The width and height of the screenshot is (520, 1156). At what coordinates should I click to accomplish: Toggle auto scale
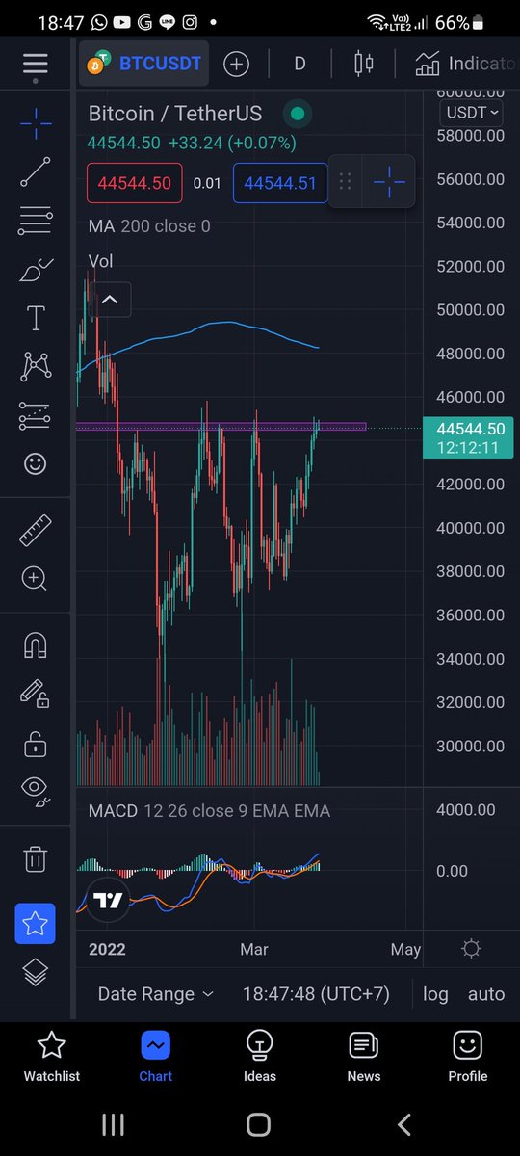click(486, 994)
